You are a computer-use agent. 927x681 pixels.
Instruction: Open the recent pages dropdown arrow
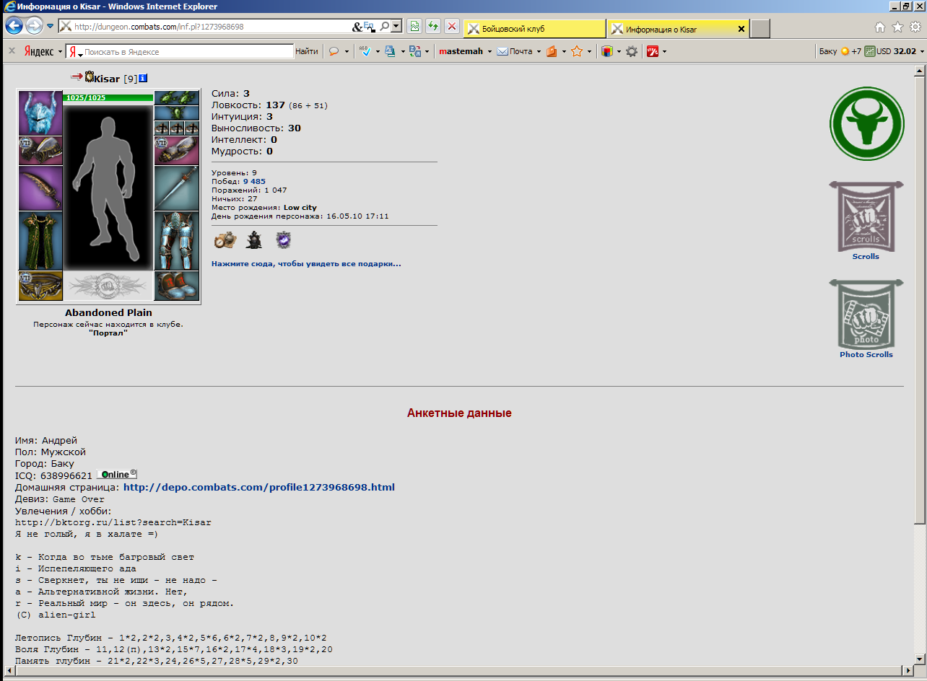tap(50, 26)
